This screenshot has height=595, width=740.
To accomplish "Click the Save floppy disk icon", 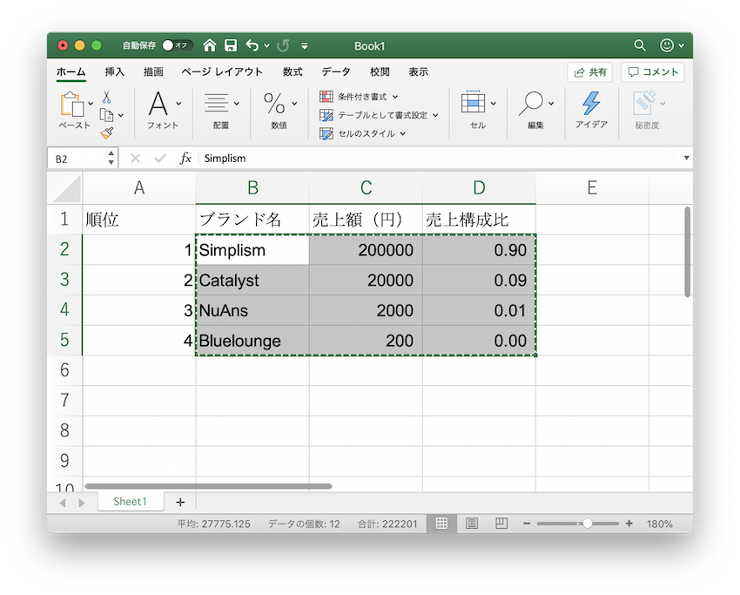I will [231, 45].
